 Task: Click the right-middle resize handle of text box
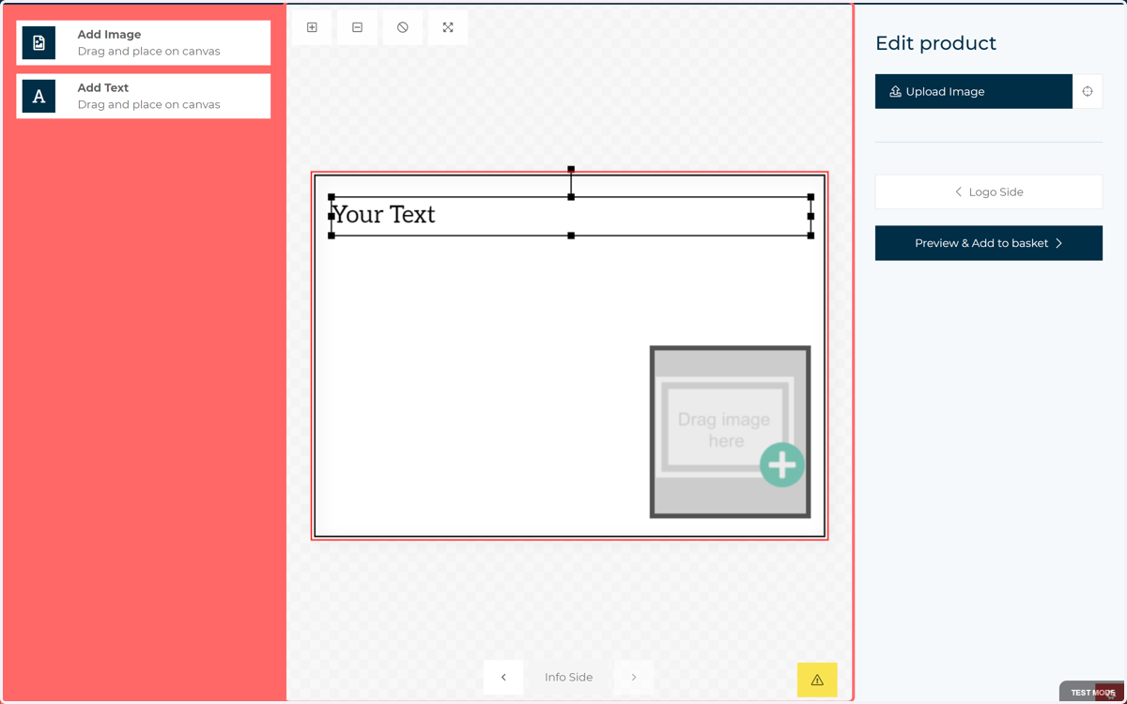click(x=811, y=216)
